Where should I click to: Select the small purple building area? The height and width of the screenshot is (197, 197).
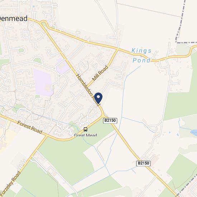point(63,66)
